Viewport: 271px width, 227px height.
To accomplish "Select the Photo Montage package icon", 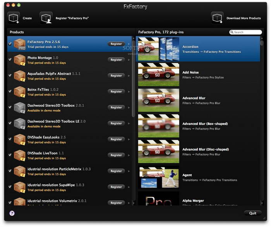I will 19,60.
